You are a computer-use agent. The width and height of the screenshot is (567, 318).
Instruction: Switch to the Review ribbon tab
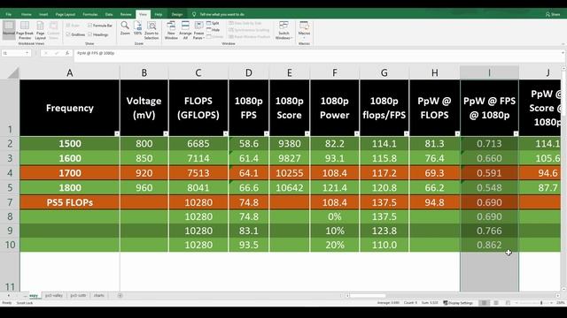126,14
